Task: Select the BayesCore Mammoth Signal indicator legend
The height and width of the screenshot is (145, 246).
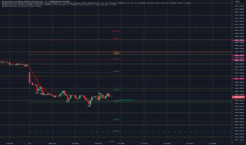Action: (x=59, y=5)
